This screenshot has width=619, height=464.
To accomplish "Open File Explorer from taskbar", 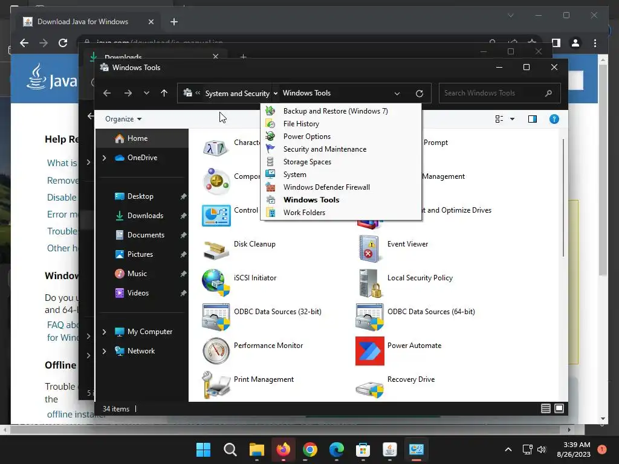I will coord(256,449).
